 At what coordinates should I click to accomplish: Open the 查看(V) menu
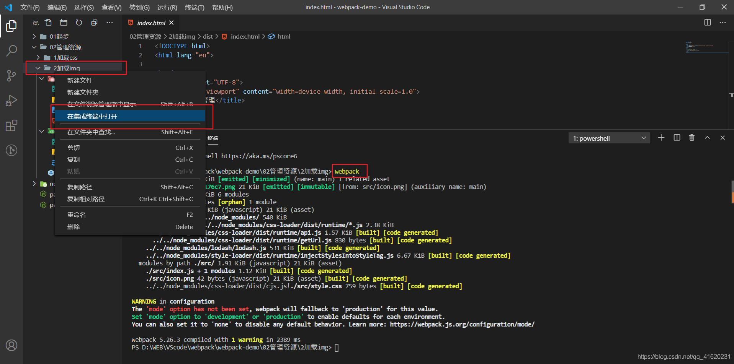pos(111,7)
